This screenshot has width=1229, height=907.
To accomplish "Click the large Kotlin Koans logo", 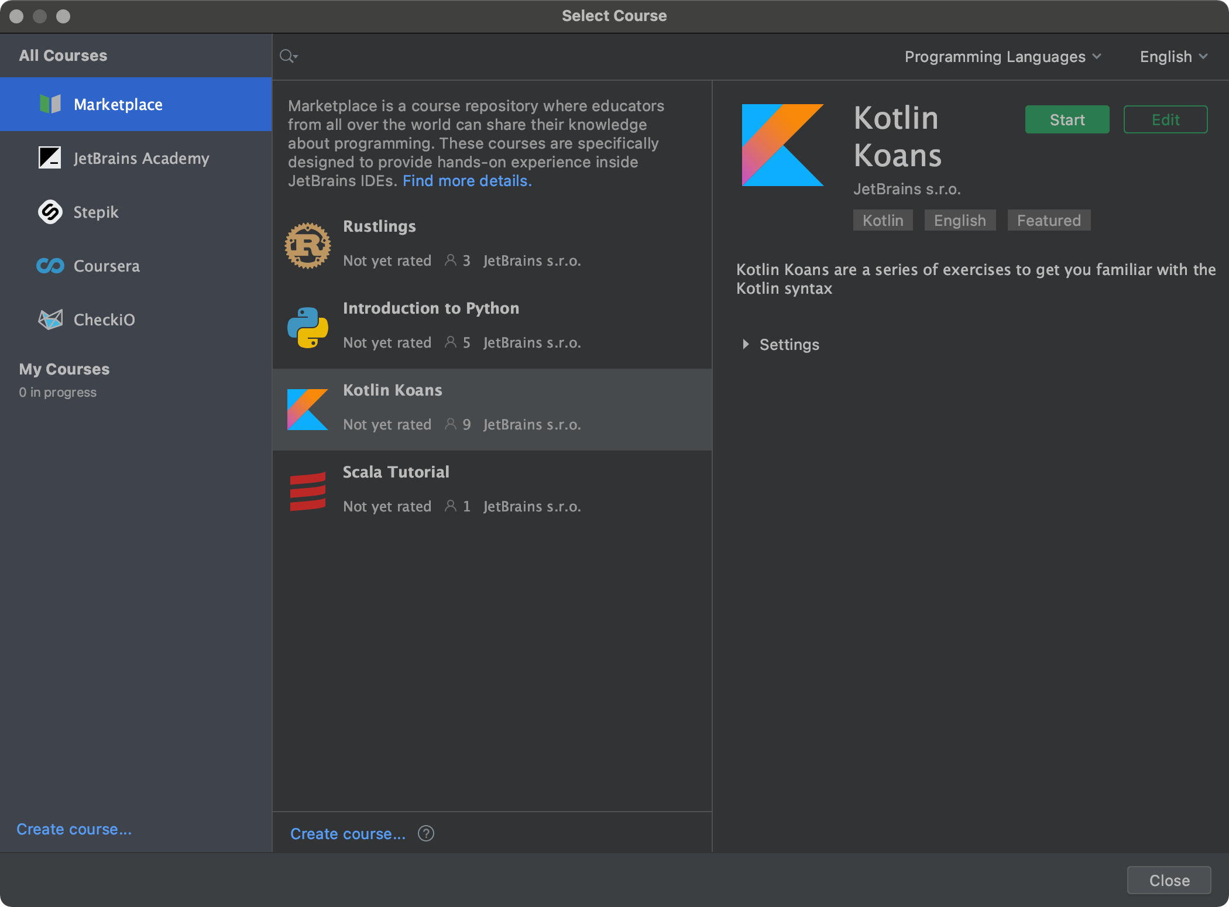I will coord(783,145).
